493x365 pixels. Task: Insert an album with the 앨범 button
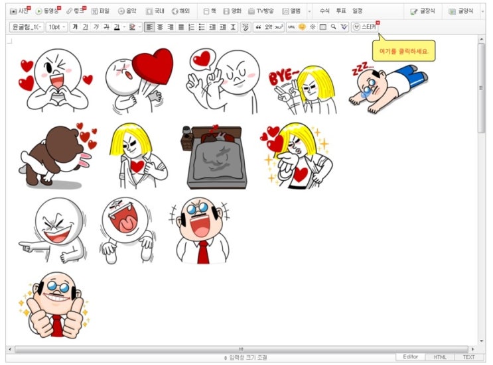click(291, 11)
